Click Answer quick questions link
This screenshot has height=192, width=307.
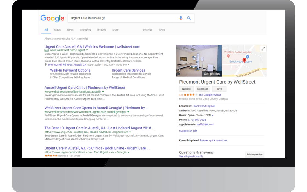213,140
